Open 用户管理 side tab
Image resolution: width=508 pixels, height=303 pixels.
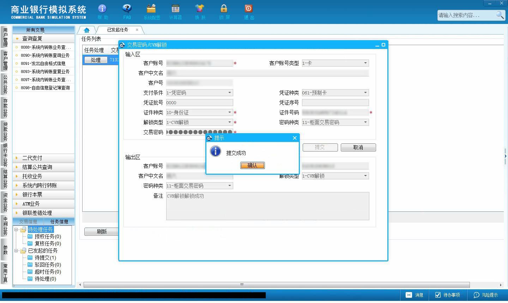pyautogui.click(x=5, y=37)
